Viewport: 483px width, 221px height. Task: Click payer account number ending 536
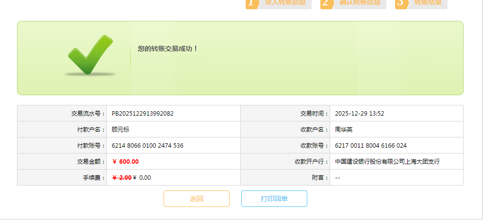[x=148, y=146]
